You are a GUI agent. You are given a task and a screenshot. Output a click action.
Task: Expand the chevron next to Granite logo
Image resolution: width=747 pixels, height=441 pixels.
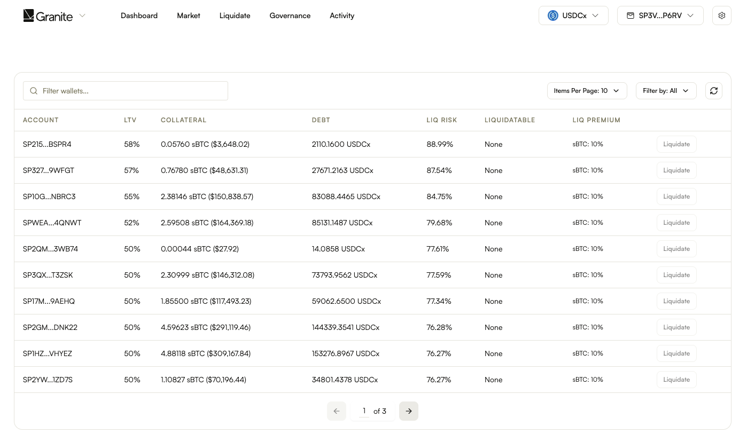pos(82,15)
